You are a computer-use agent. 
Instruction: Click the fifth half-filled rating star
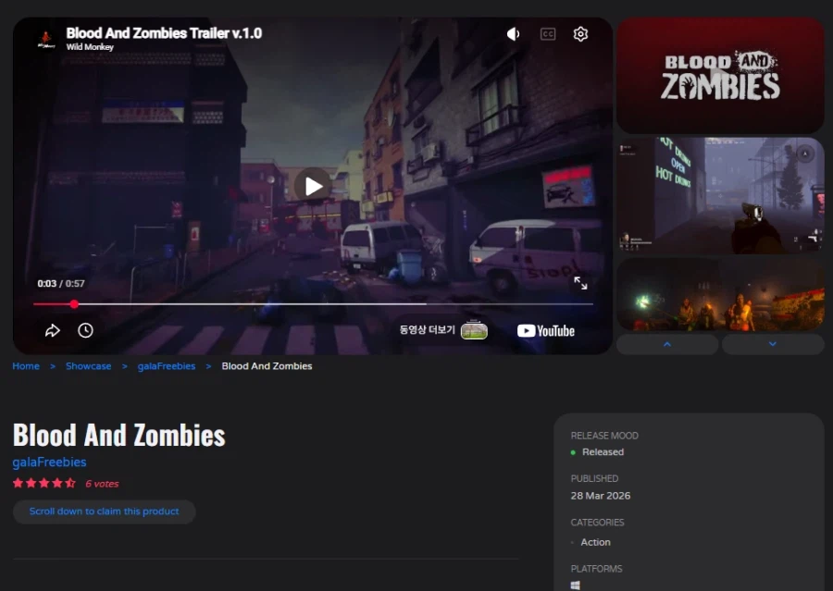68,483
